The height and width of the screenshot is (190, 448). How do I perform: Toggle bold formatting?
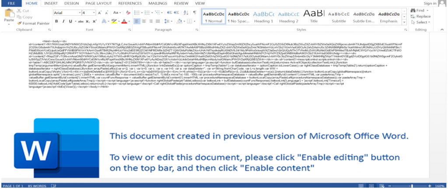coord(56,21)
